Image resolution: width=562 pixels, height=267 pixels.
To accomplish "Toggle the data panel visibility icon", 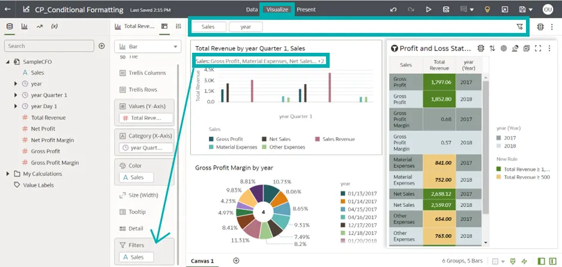I will pos(542,261).
